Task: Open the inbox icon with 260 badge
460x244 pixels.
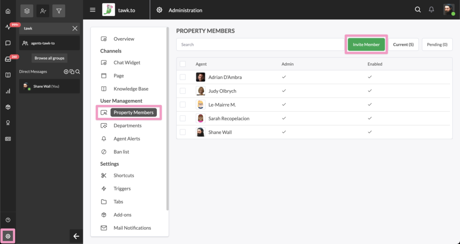Action: click(x=8, y=59)
